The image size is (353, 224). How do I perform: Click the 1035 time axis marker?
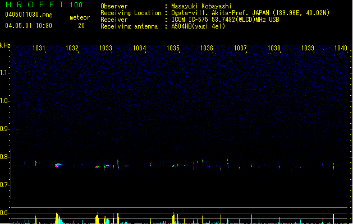pyautogui.click(x=173, y=48)
